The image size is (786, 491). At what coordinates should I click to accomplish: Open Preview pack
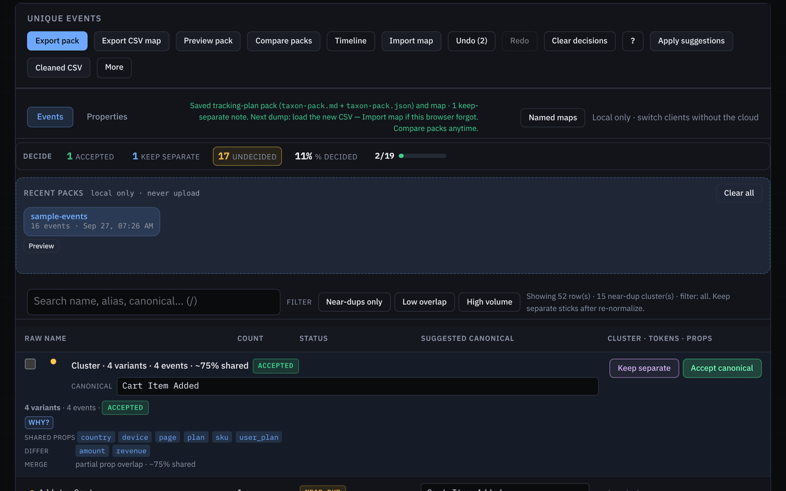[208, 41]
